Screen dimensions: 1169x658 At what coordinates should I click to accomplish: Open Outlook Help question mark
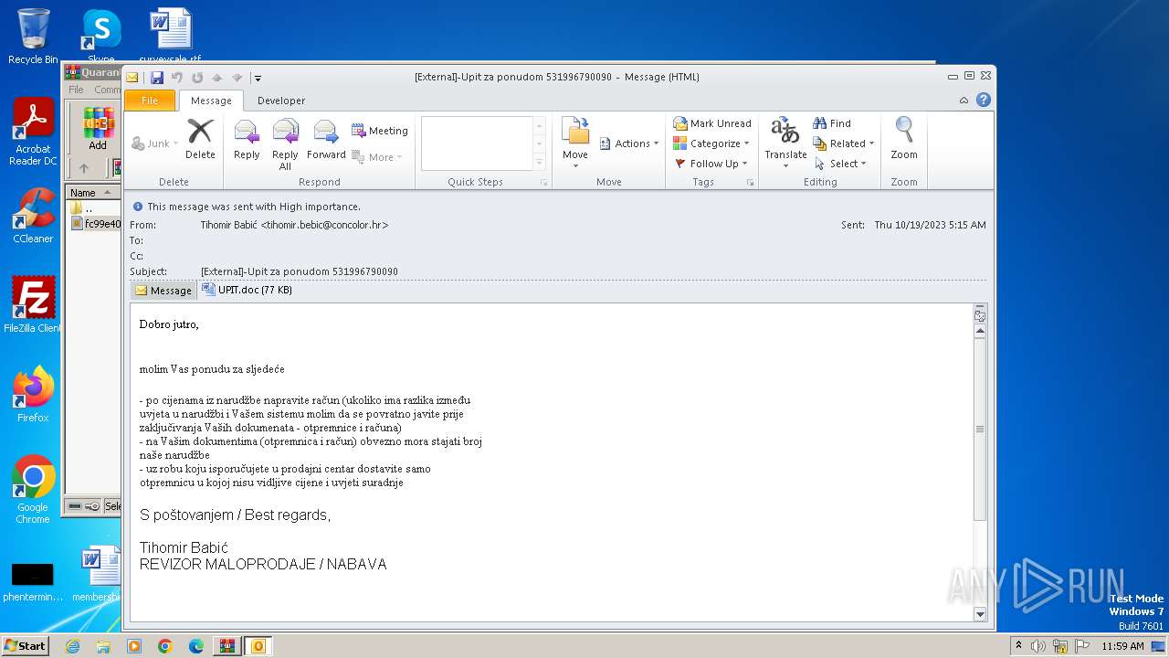click(x=984, y=101)
